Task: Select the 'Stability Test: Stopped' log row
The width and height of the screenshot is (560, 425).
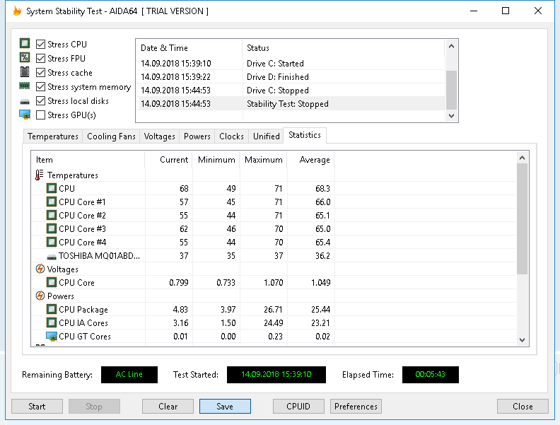Action: pos(291,104)
